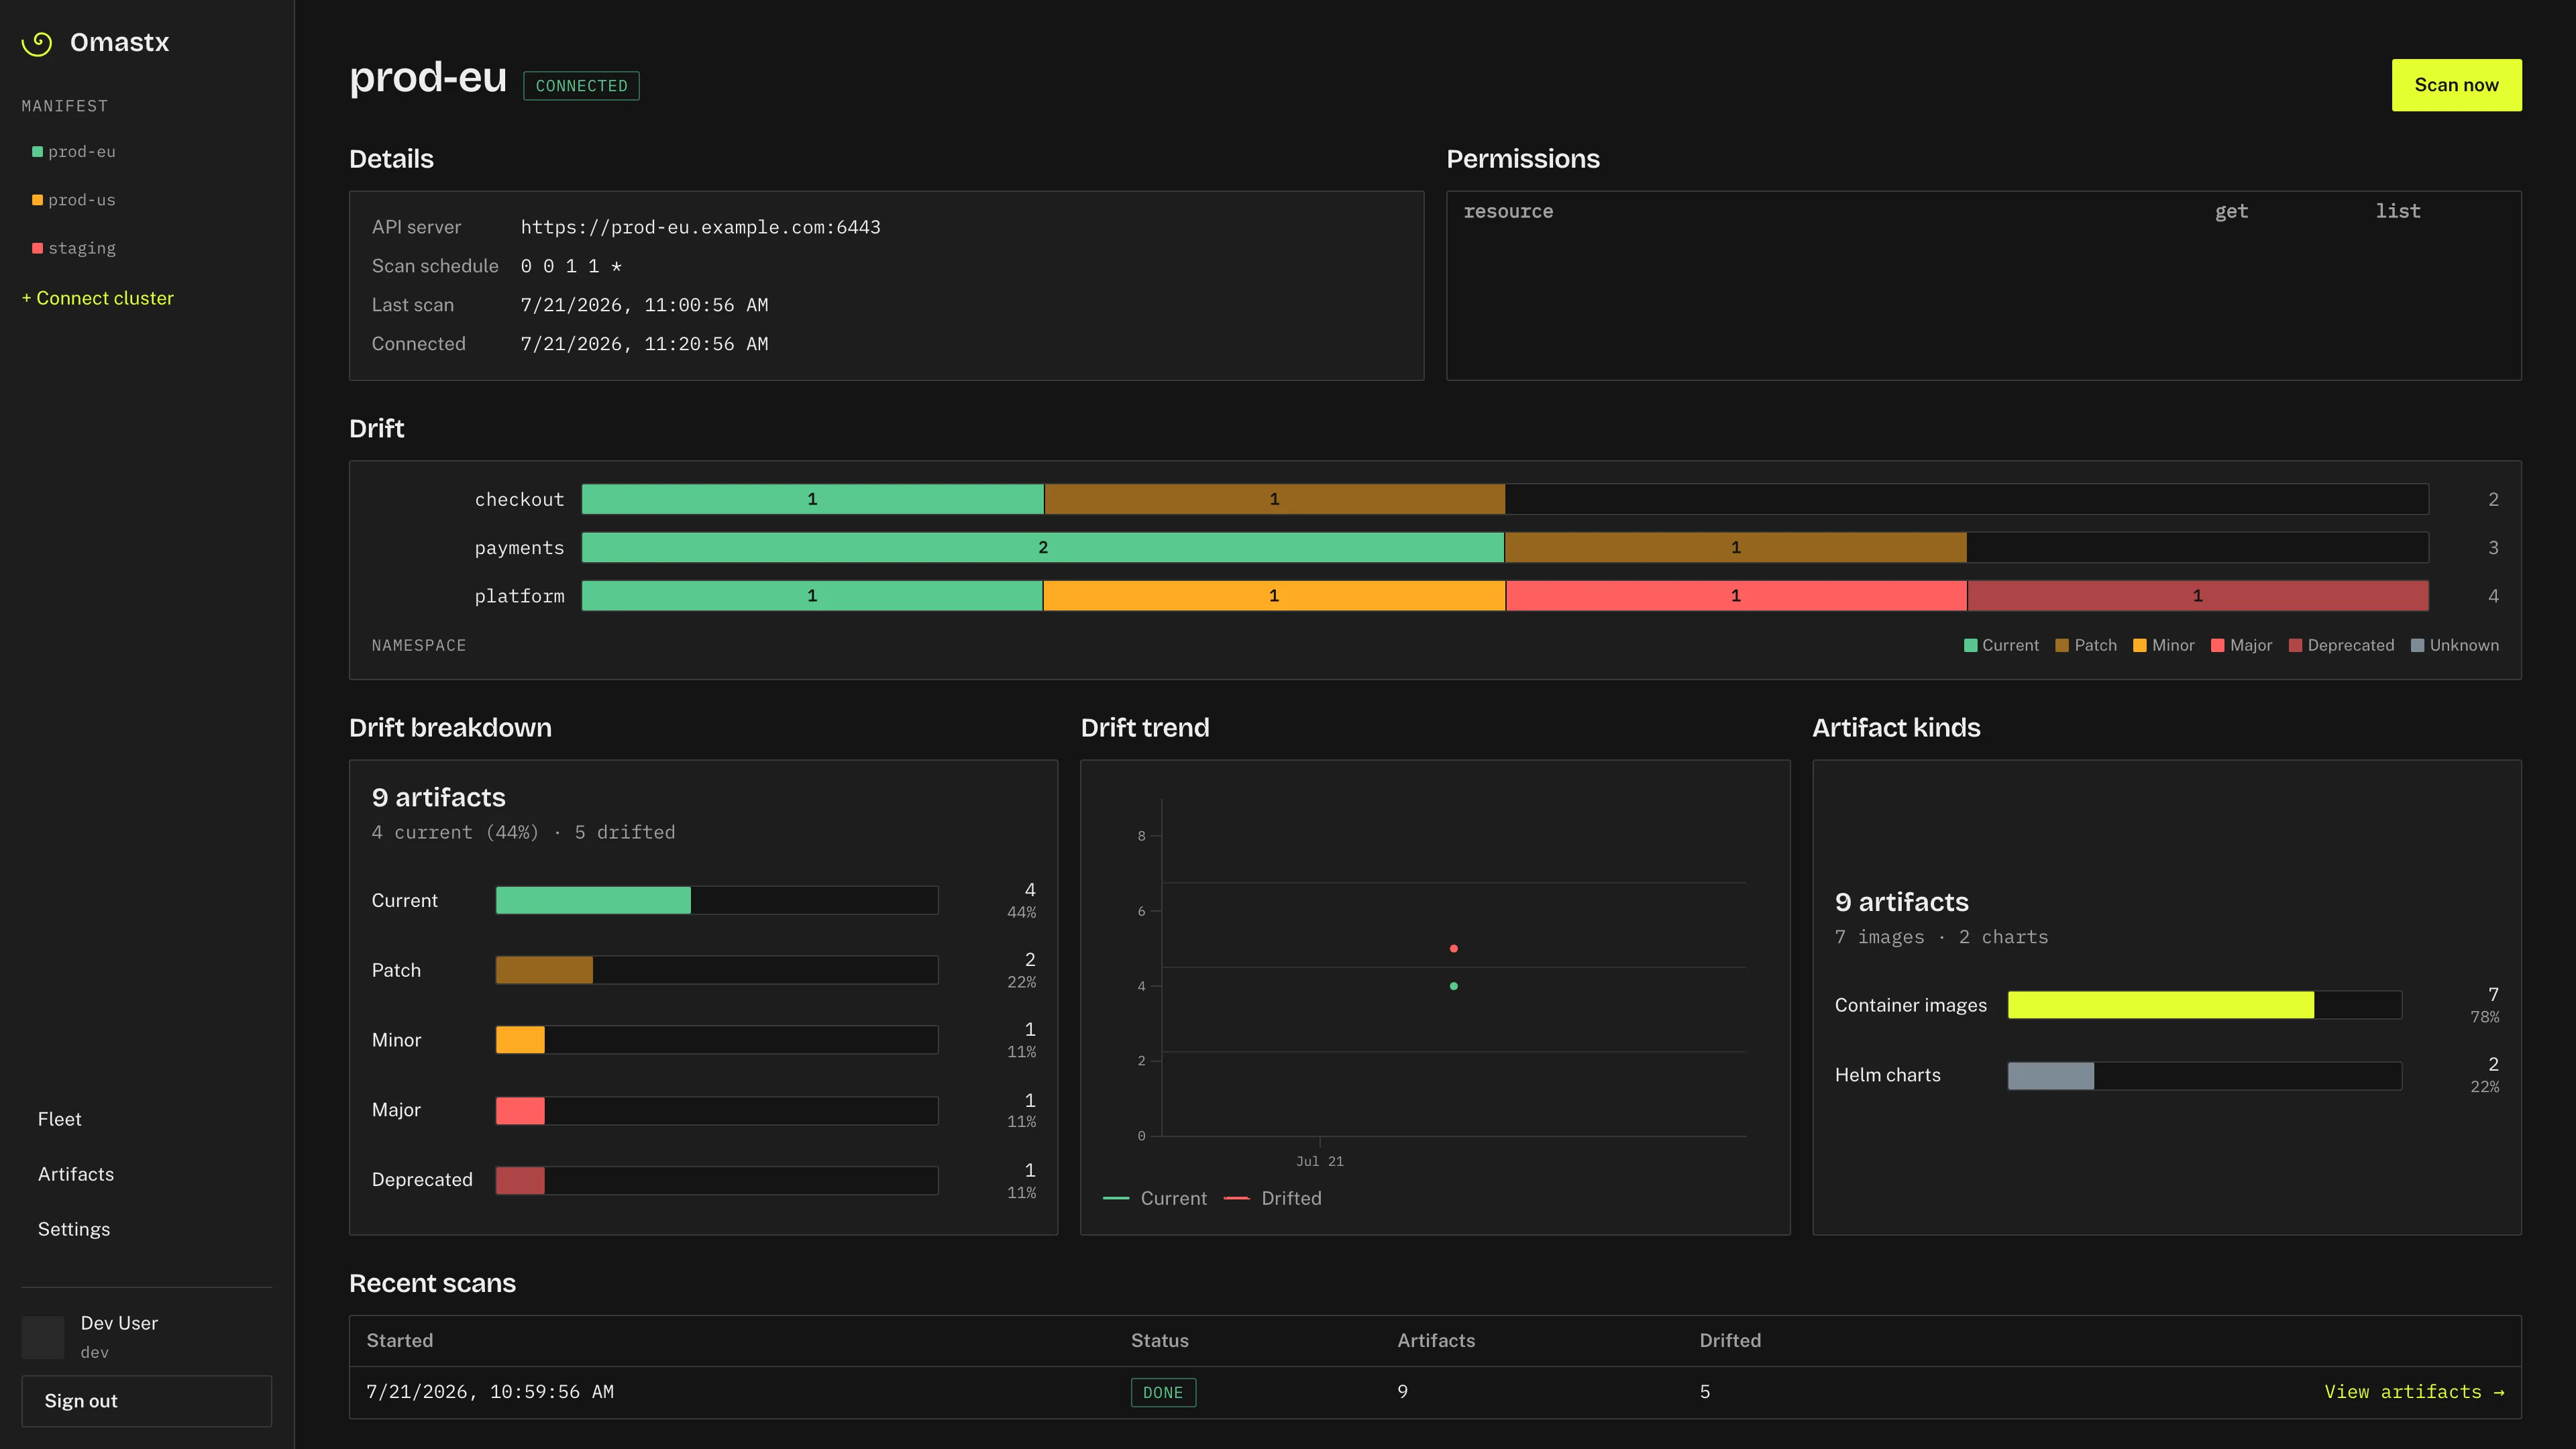Screen dimensions: 2576x1449
Task: Select the platform green Current bar segment
Action: pos(812,596)
